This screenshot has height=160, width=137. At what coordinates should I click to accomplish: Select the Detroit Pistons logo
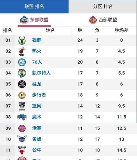tap(22, 128)
